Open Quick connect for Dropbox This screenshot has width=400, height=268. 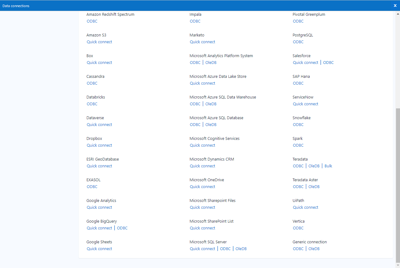[x=99, y=145]
